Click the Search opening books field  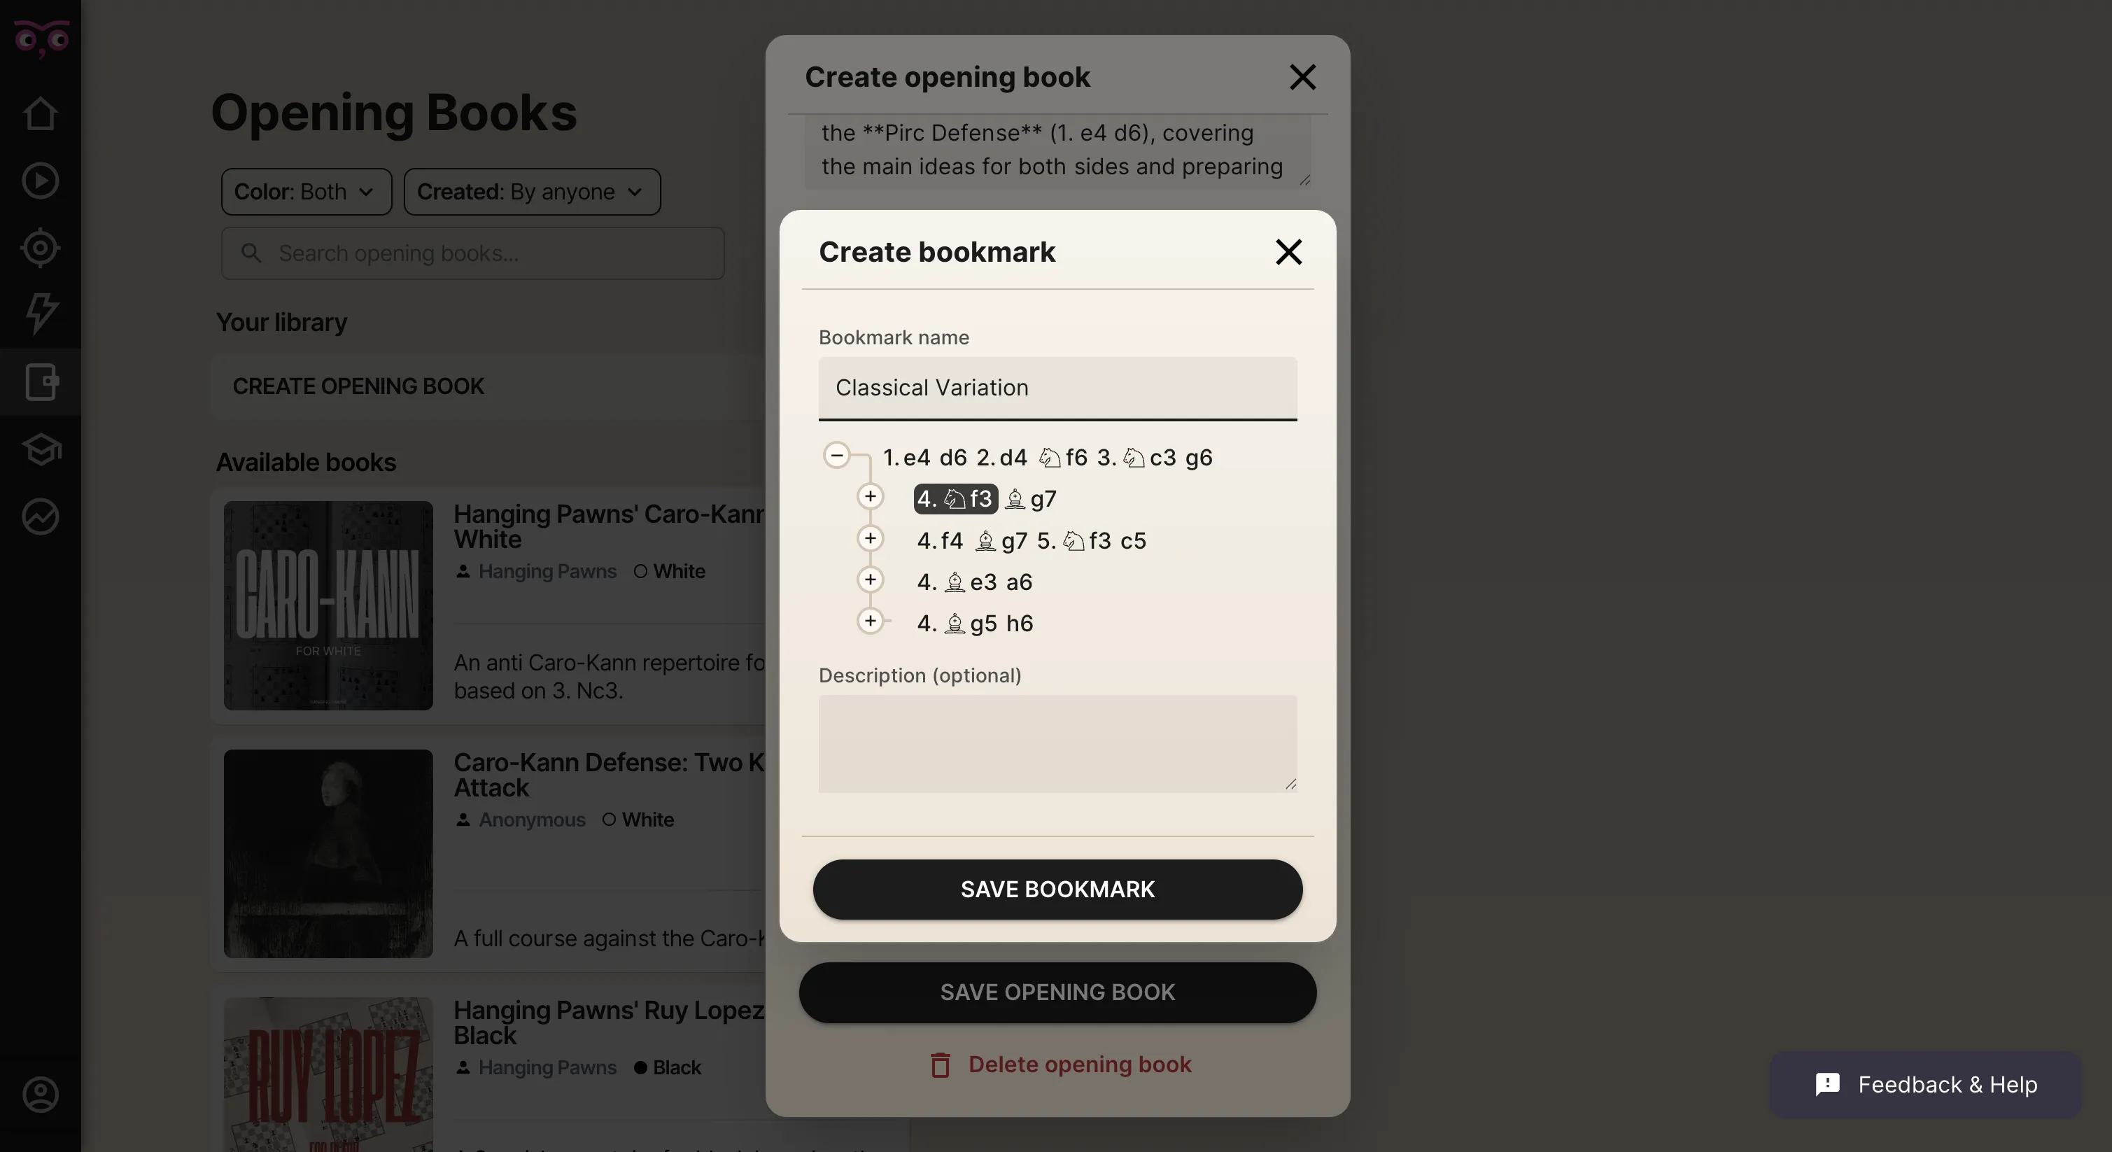tap(472, 253)
